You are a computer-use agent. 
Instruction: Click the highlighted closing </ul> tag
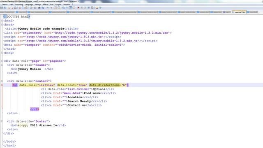(x=35, y=109)
